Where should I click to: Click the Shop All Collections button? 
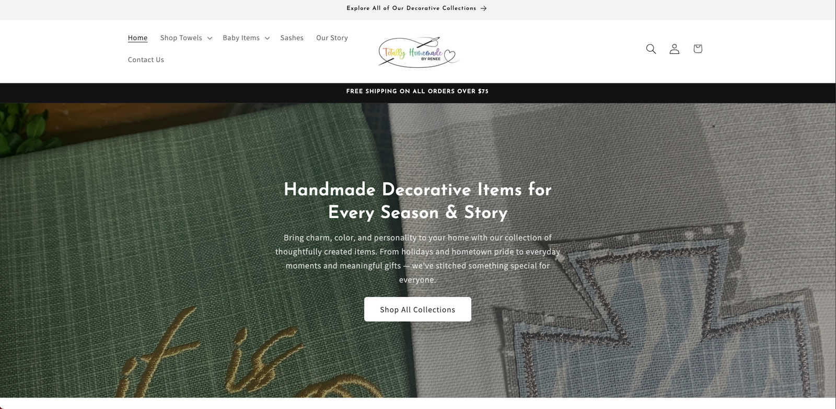417,309
